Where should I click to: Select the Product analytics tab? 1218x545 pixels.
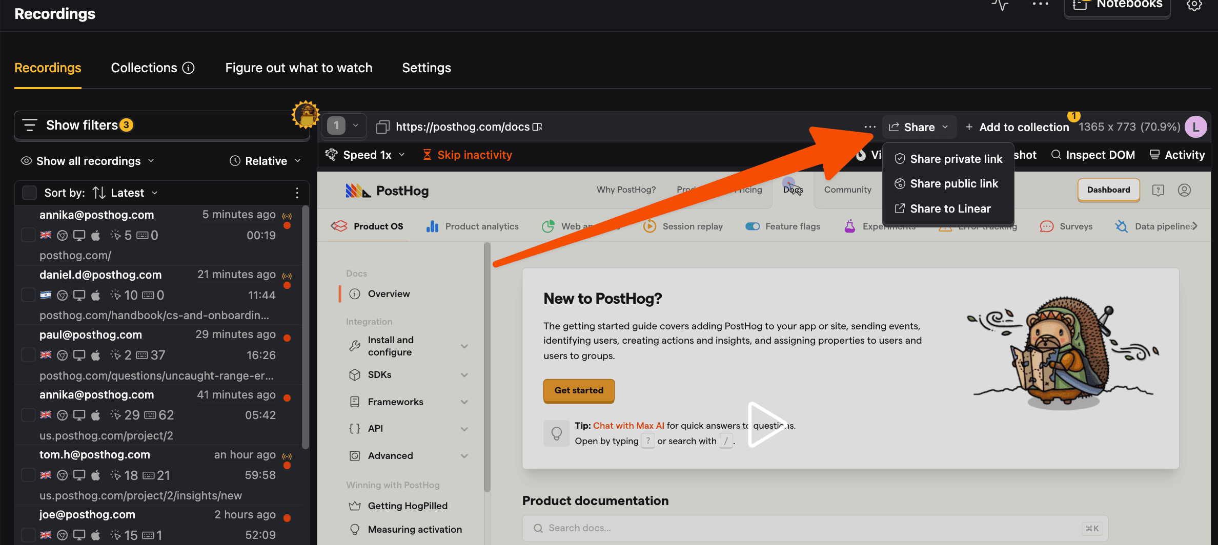point(472,226)
